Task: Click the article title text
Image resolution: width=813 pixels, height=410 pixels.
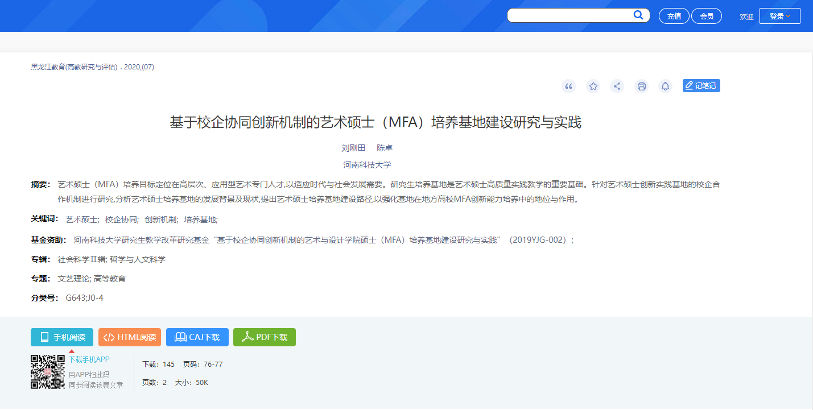Action: (375, 122)
